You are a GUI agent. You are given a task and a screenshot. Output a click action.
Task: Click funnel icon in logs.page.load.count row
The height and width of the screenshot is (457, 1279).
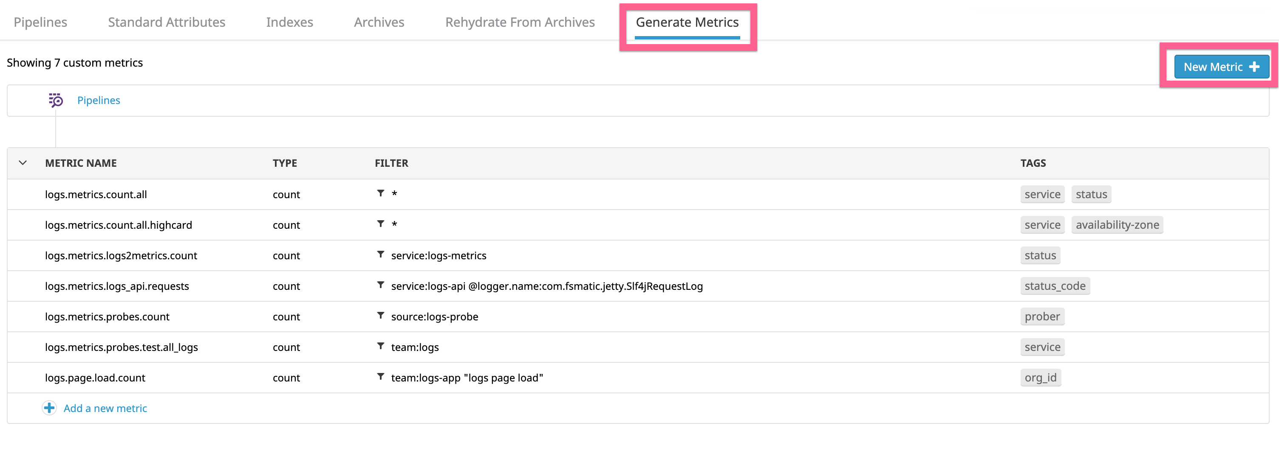pyautogui.click(x=380, y=377)
